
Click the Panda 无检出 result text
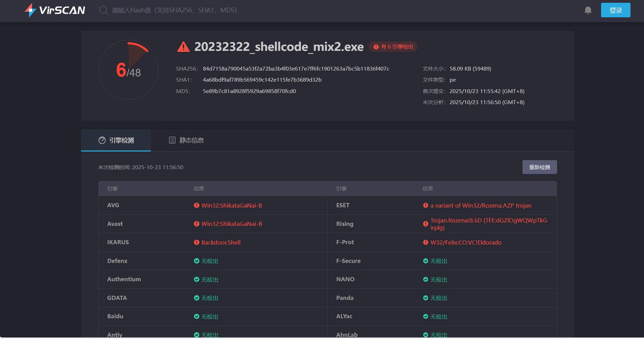(439, 298)
